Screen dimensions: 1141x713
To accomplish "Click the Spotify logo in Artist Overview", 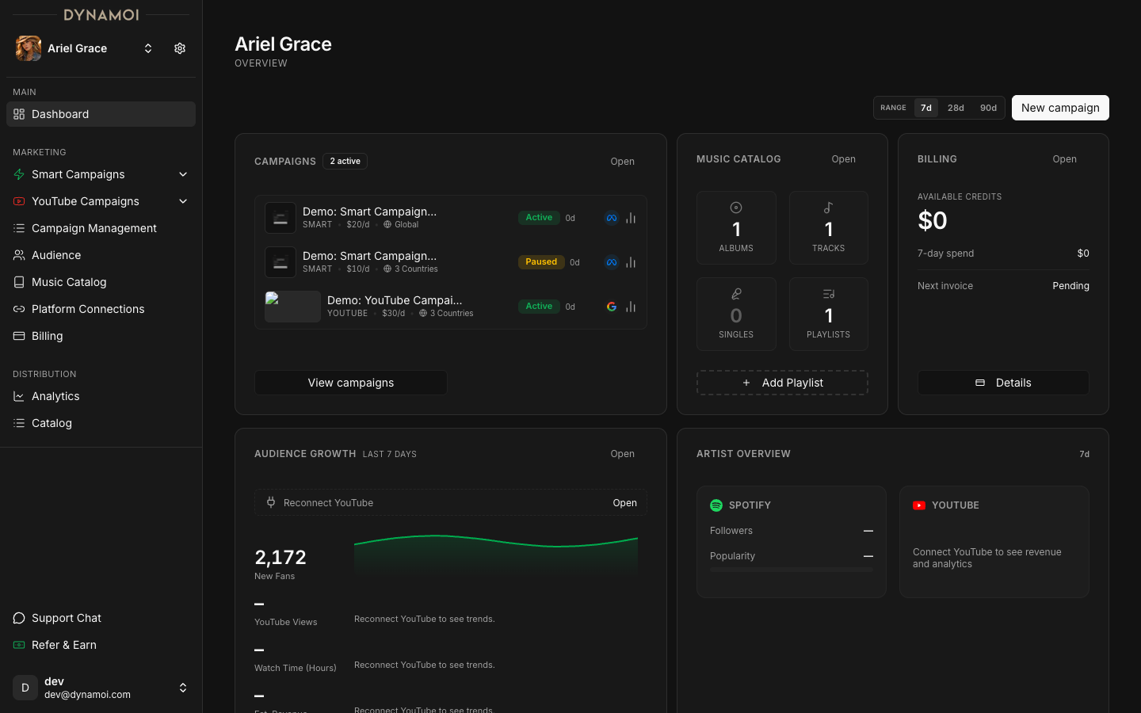I will 716,505.
